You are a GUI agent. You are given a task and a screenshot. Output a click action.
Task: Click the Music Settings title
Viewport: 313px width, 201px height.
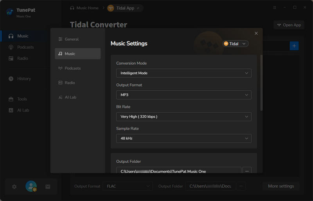click(x=129, y=43)
